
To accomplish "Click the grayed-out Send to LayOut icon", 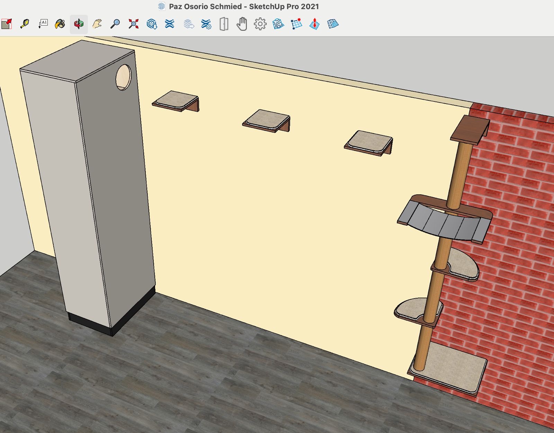I will pos(188,24).
